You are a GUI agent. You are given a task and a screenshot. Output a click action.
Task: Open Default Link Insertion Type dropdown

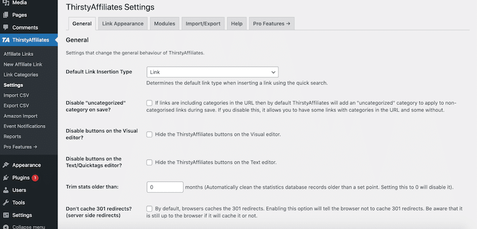click(212, 72)
